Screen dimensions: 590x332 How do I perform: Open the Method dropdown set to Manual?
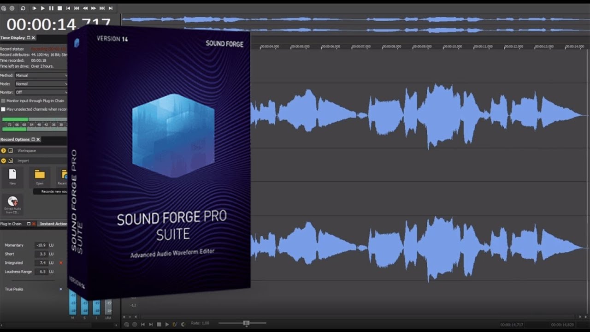(x=41, y=75)
